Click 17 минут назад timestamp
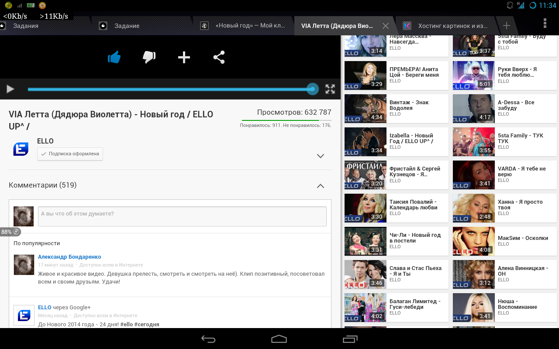 pyautogui.click(x=55, y=265)
